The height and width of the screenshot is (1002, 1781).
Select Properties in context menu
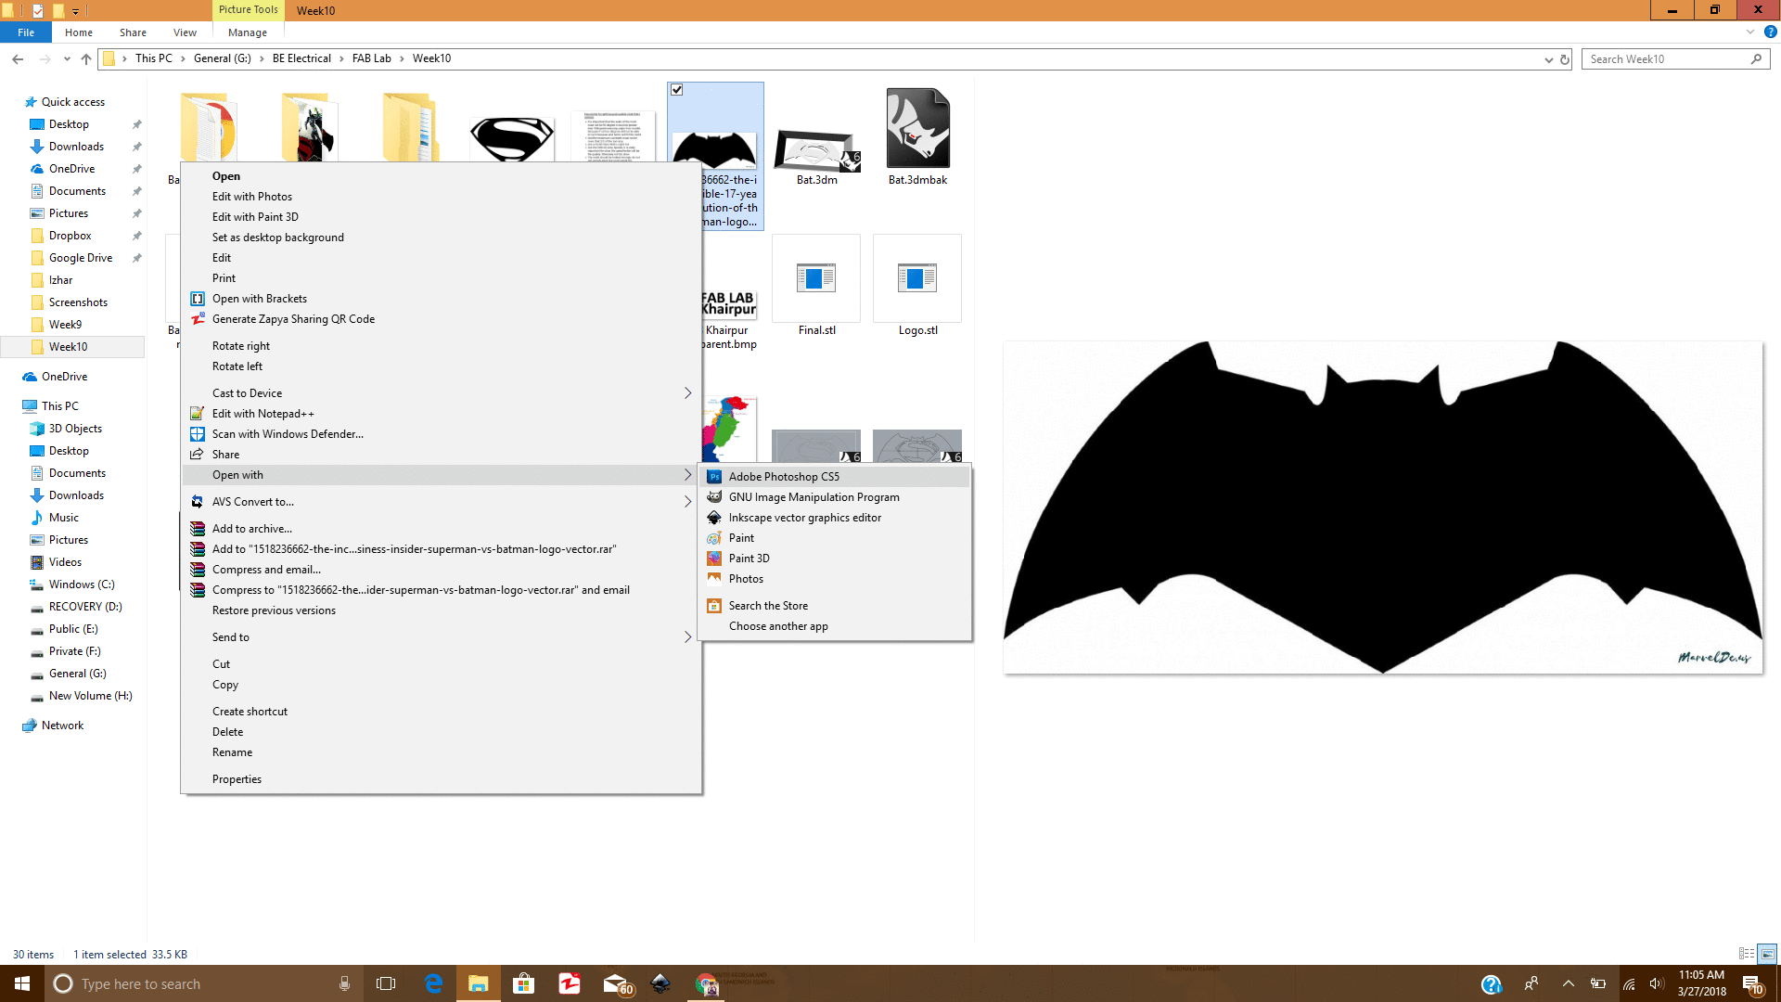tap(237, 779)
